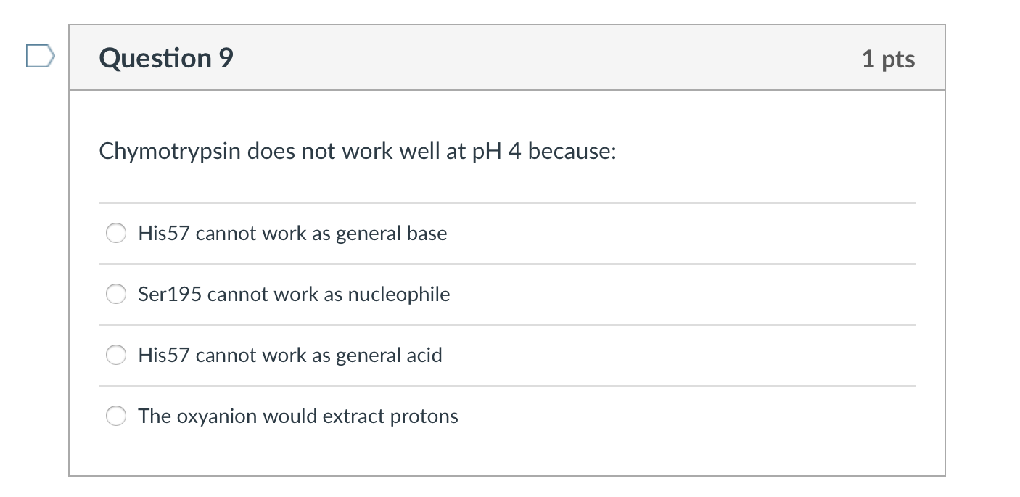
Task: Choose Ser195 cannot work as nucleophile radio
Action: pyautogui.click(x=116, y=295)
